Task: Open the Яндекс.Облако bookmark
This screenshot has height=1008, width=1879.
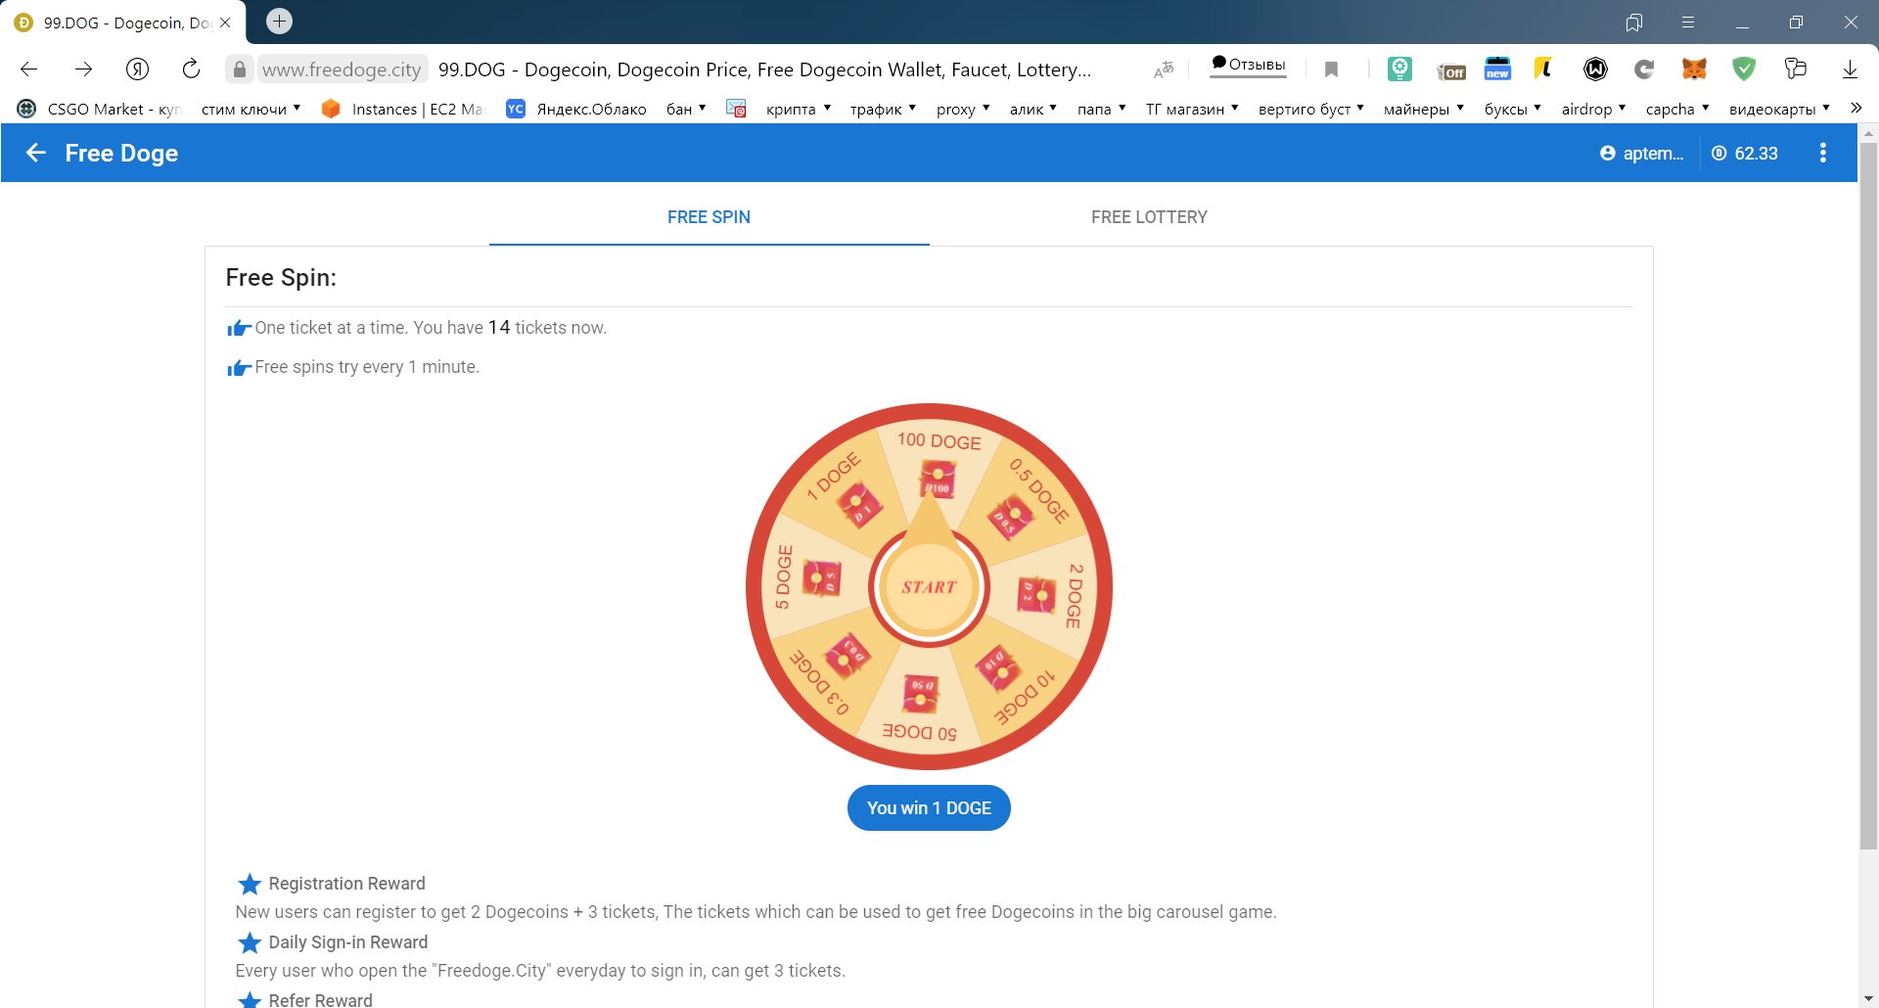Action: [x=576, y=109]
